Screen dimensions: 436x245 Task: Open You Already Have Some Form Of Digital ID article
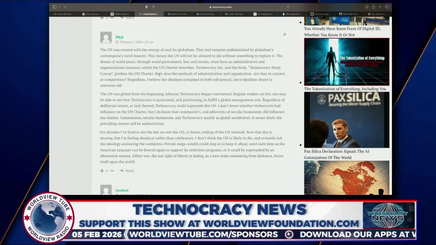point(342,32)
